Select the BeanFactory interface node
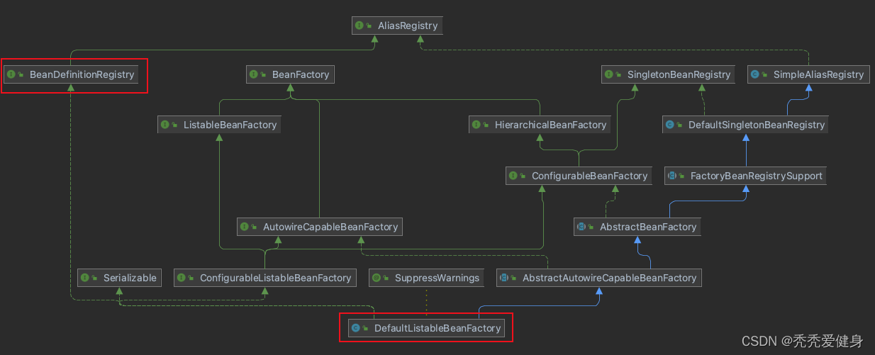 (x=290, y=74)
